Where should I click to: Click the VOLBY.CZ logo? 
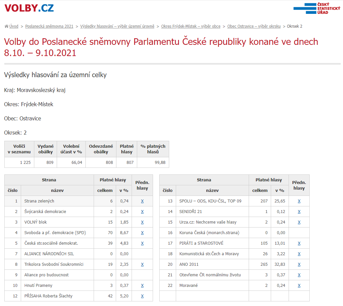pyautogui.click(x=29, y=8)
